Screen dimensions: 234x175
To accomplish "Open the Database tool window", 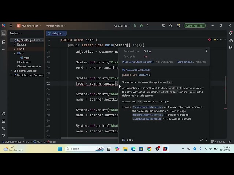I will 231,48.
